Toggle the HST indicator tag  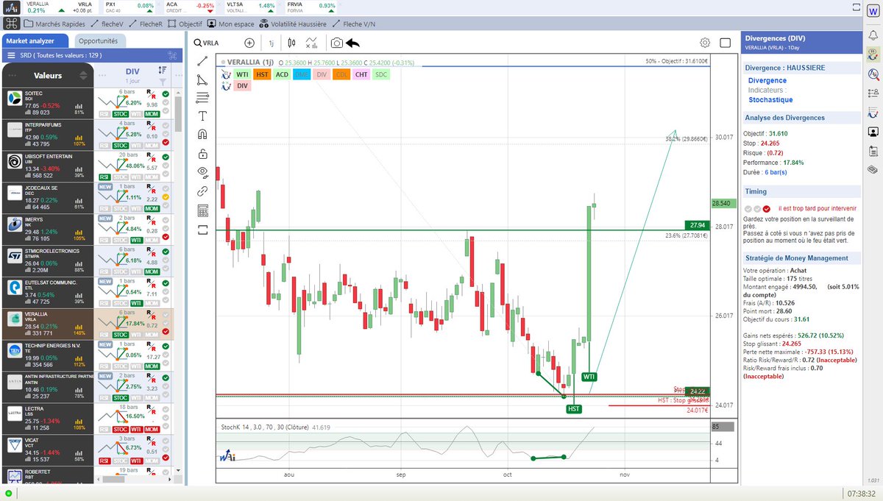coord(263,74)
